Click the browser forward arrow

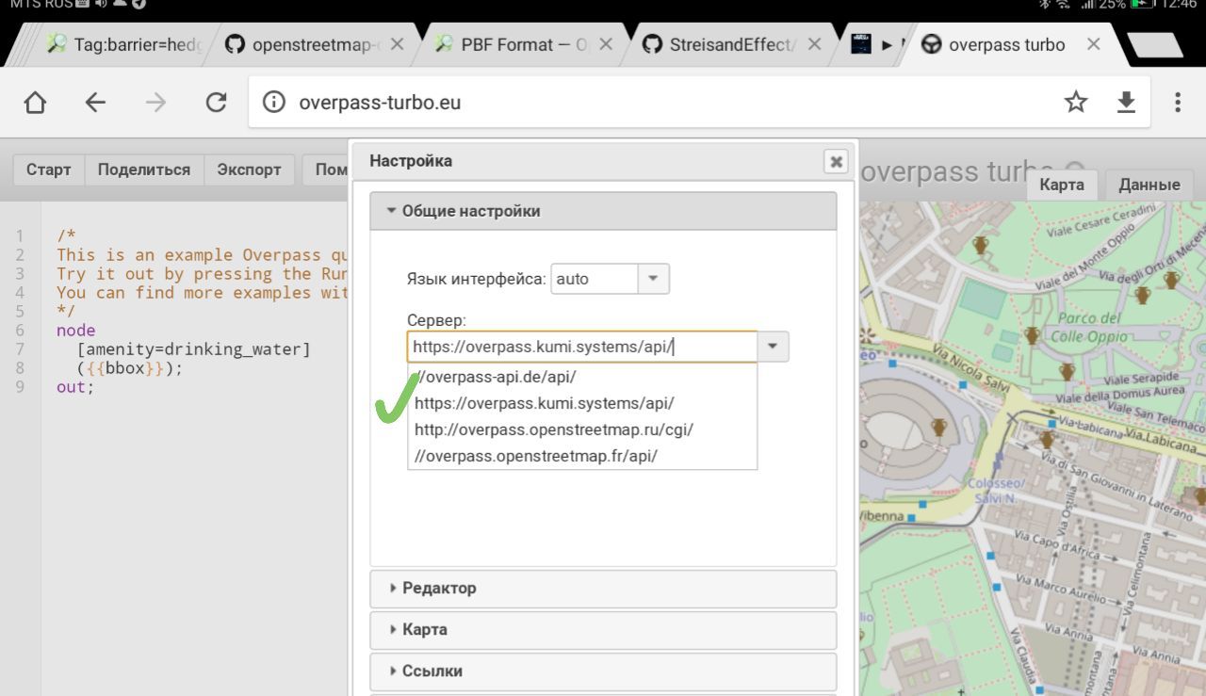155,103
